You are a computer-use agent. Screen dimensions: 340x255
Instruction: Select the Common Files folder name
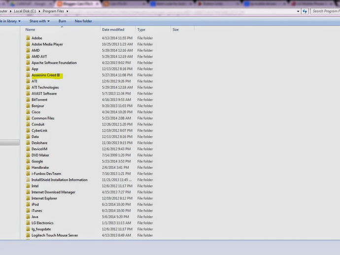point(43,118)
